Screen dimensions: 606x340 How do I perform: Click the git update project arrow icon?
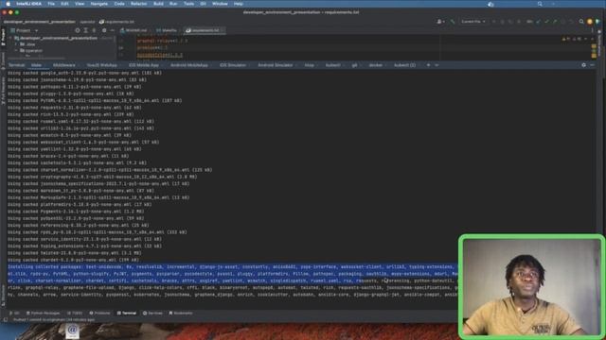click(539, 22)
